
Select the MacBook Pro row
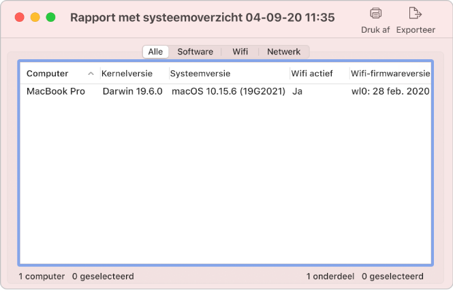tap(225, 91)
